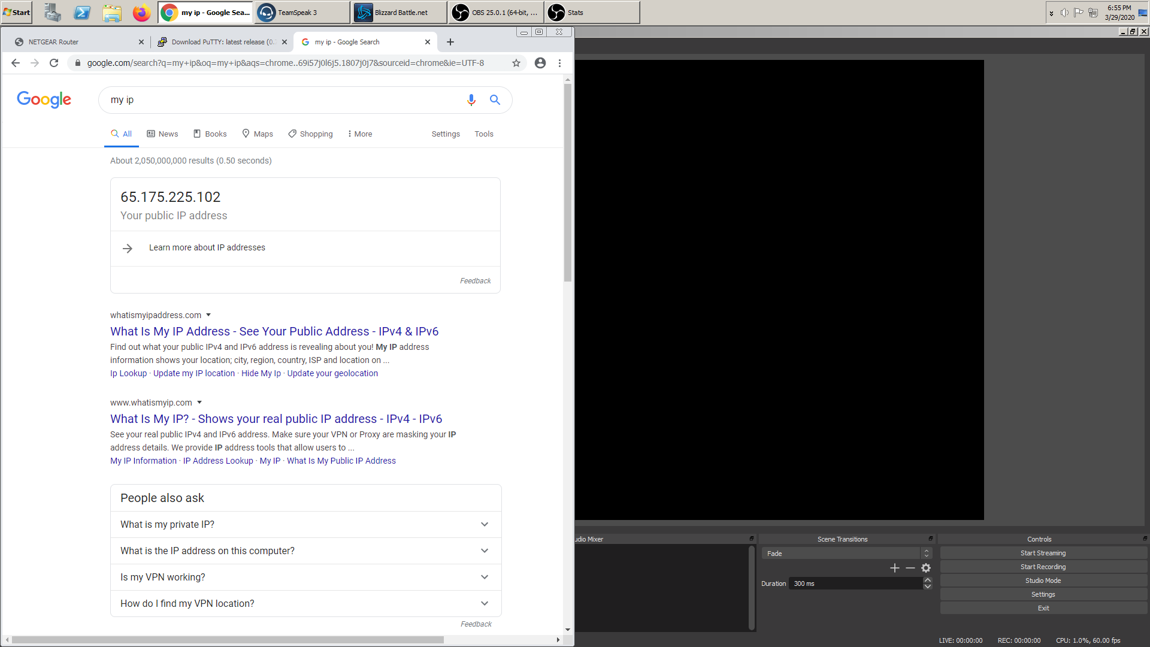
Task: Go forward in Chrome history
Action: click(35, 63)
